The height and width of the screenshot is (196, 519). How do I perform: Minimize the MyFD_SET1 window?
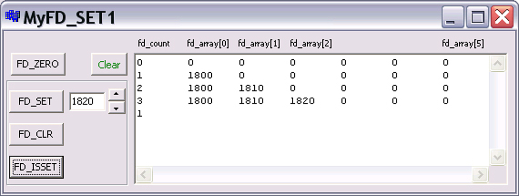tap(453, 17)
